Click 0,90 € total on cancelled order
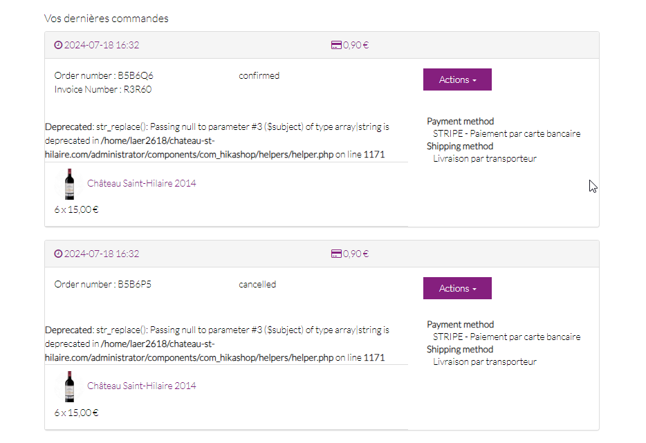 tap(356, 254)
